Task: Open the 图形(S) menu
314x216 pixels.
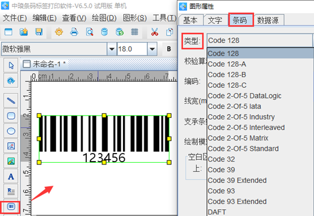Action: pos(135,18)
